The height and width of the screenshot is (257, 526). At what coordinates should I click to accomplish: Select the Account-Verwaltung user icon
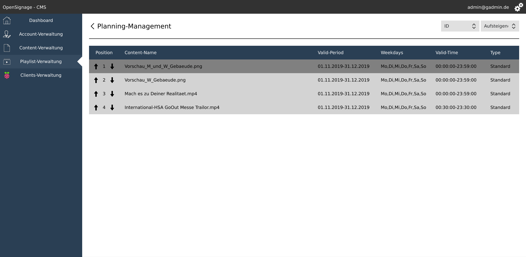[7, 34]
